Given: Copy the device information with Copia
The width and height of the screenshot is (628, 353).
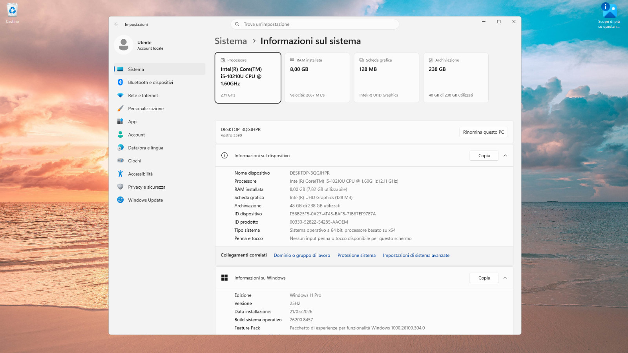Looking at the screenshot, I should click(x=484, y=156).
